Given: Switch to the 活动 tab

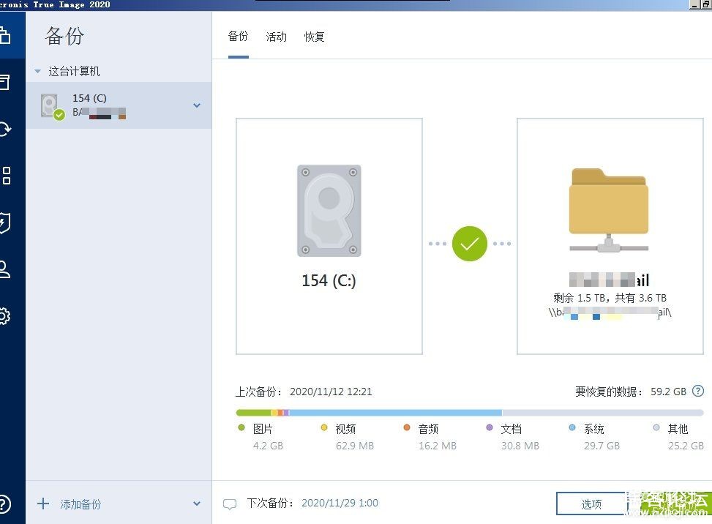Looking at the screenshot, I should click(x=277, y=37).
